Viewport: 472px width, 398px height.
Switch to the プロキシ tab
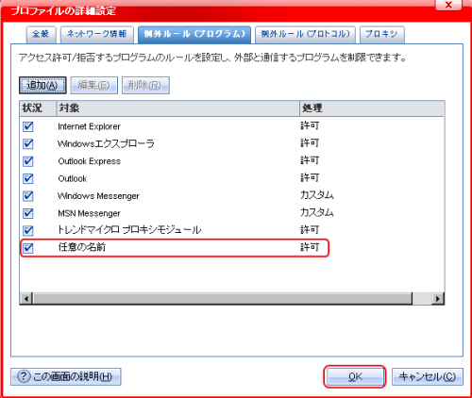pos(381,34)
